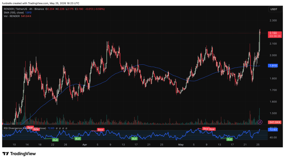
Task: Click the last empty-value symbol in RSI legend
Action: click(66, 128)
